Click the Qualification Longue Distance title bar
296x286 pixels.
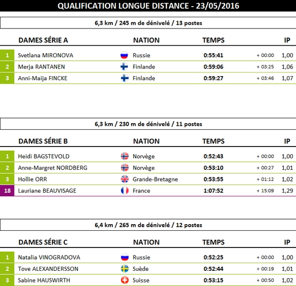148,6
